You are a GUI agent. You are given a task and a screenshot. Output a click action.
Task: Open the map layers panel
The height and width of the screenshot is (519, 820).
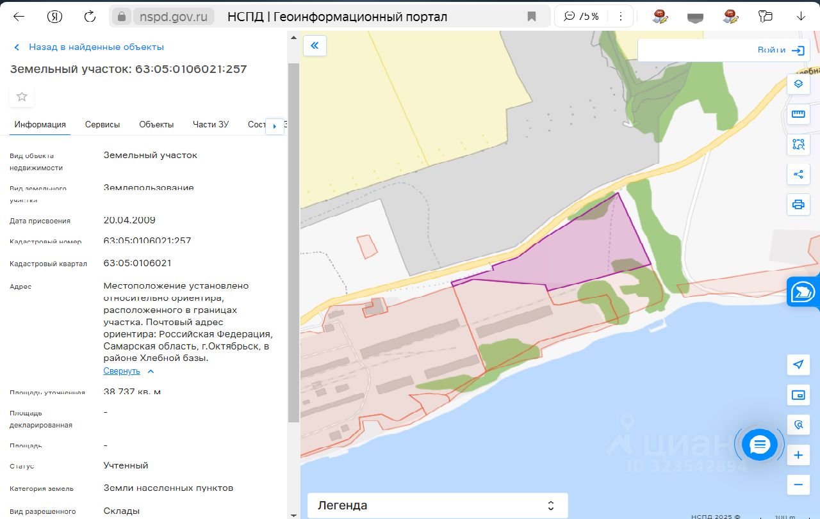[798, 84]
